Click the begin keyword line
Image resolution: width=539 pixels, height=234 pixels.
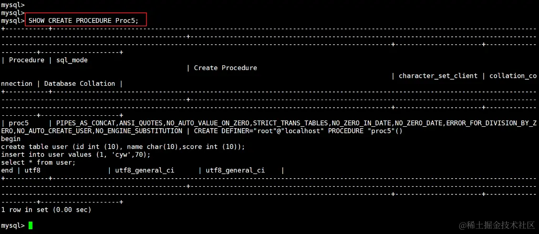pyautogui.click(x=10, y=139)
